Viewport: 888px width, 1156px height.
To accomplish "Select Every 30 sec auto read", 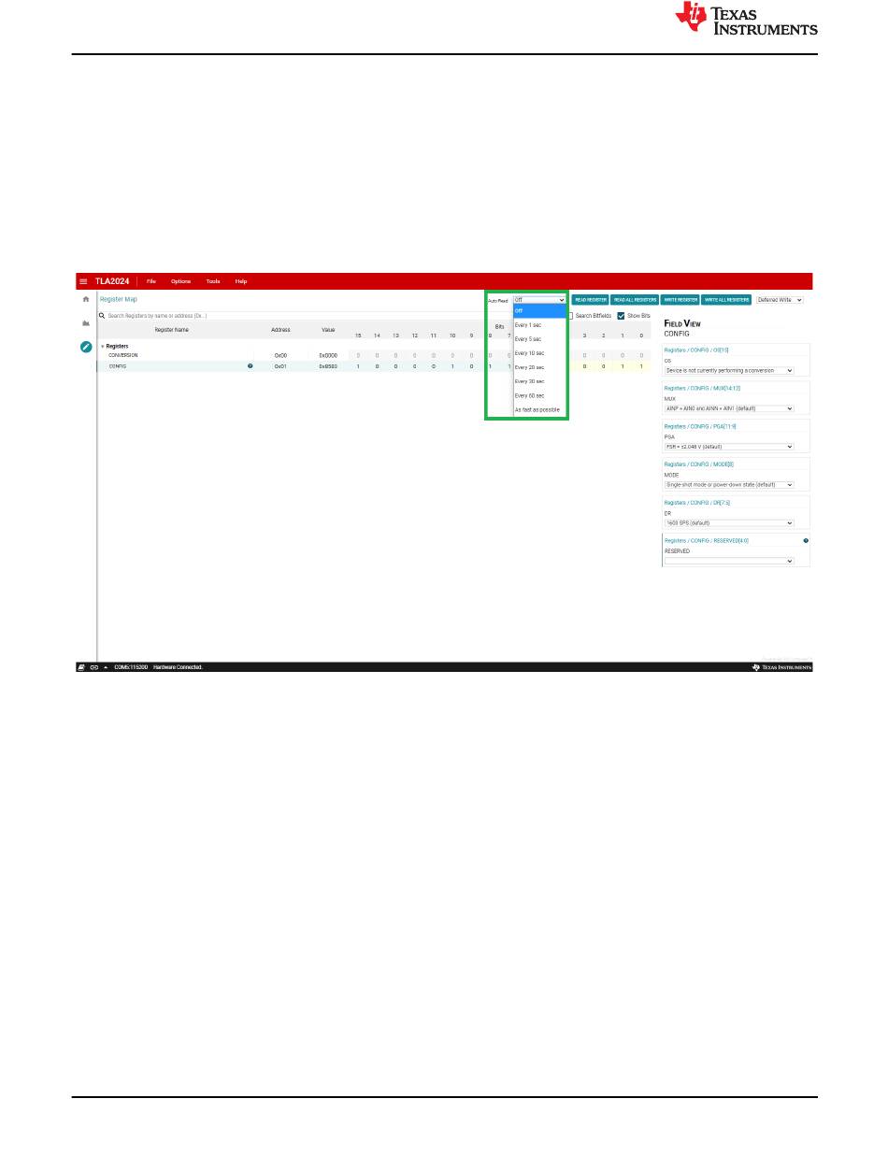I will pyautogui.click(x=539, y=381).
